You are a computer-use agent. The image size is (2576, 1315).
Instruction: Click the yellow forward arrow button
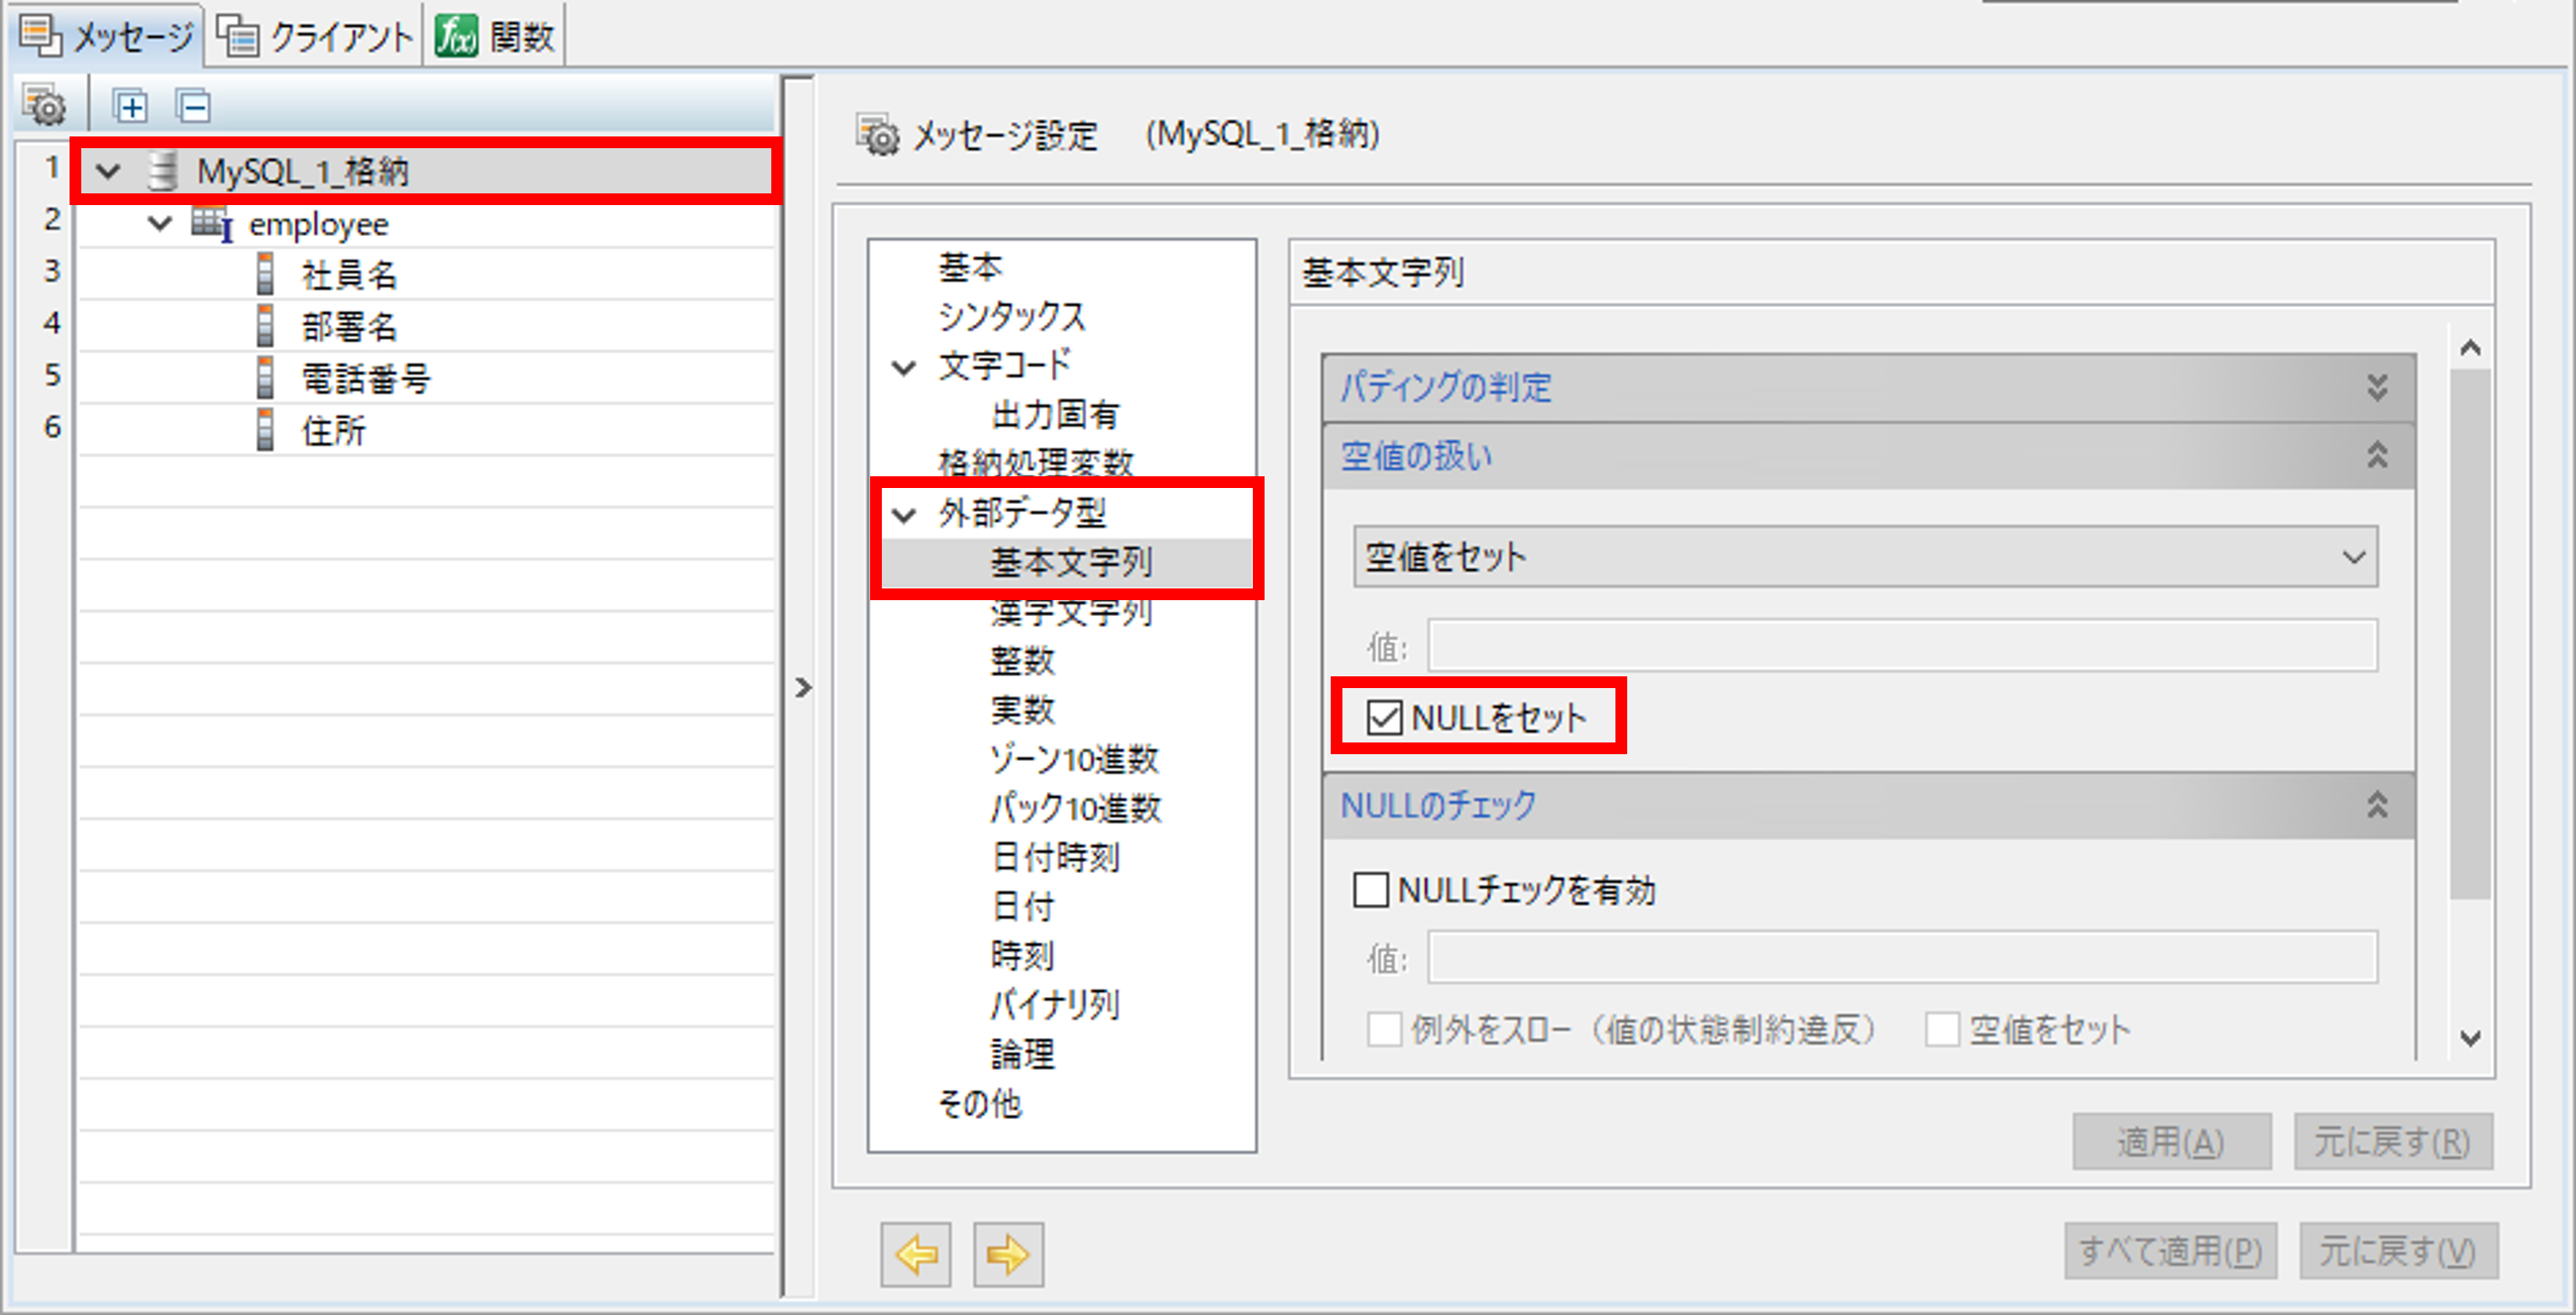(1008, 1254)
